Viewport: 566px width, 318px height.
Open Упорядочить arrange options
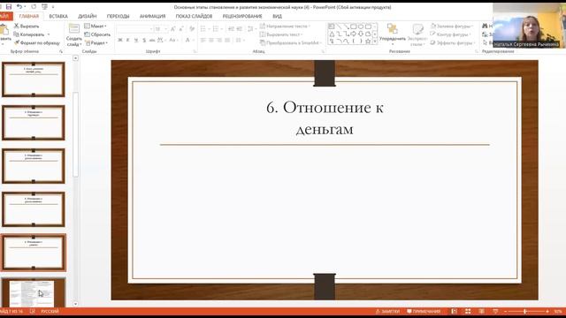pyautogui.click(x=393, y=34)
